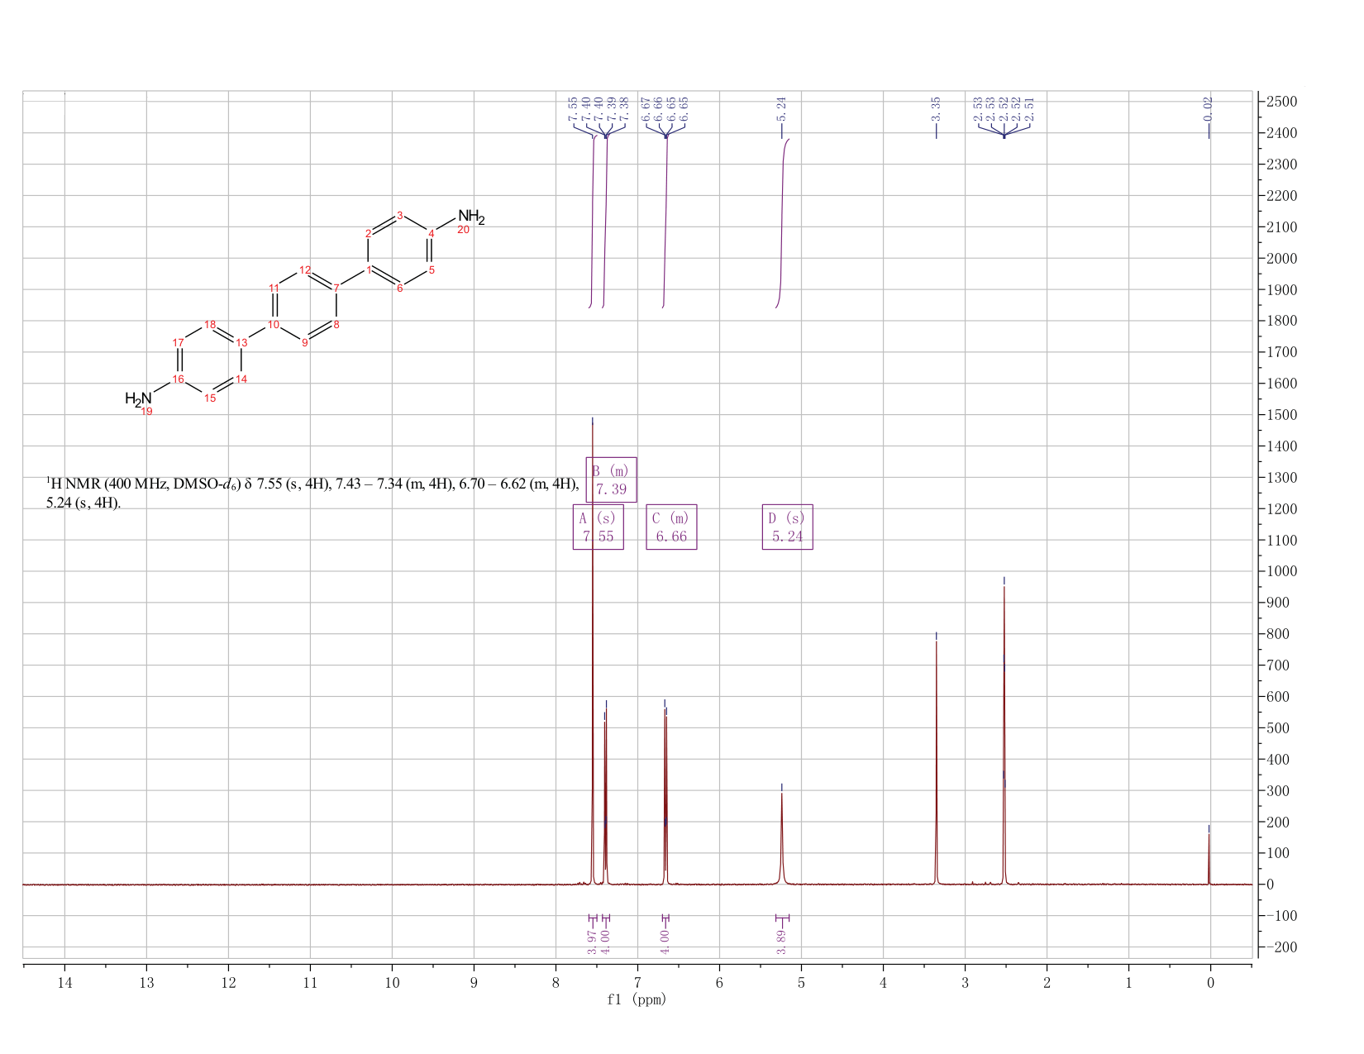Viewport: 1364px width, 1054px height.
Task: Click the x-axis tick label 10
Action: click(x=392, y=983)
